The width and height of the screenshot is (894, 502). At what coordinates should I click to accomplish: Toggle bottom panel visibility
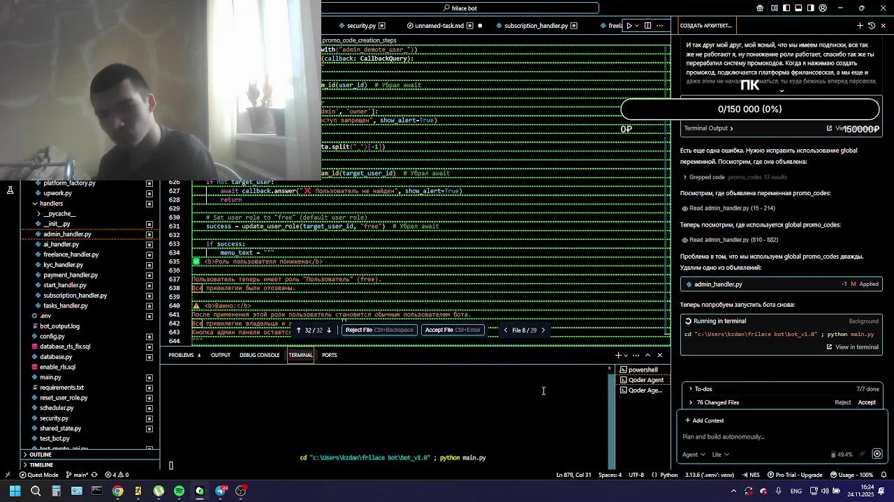tap(798, 8)
